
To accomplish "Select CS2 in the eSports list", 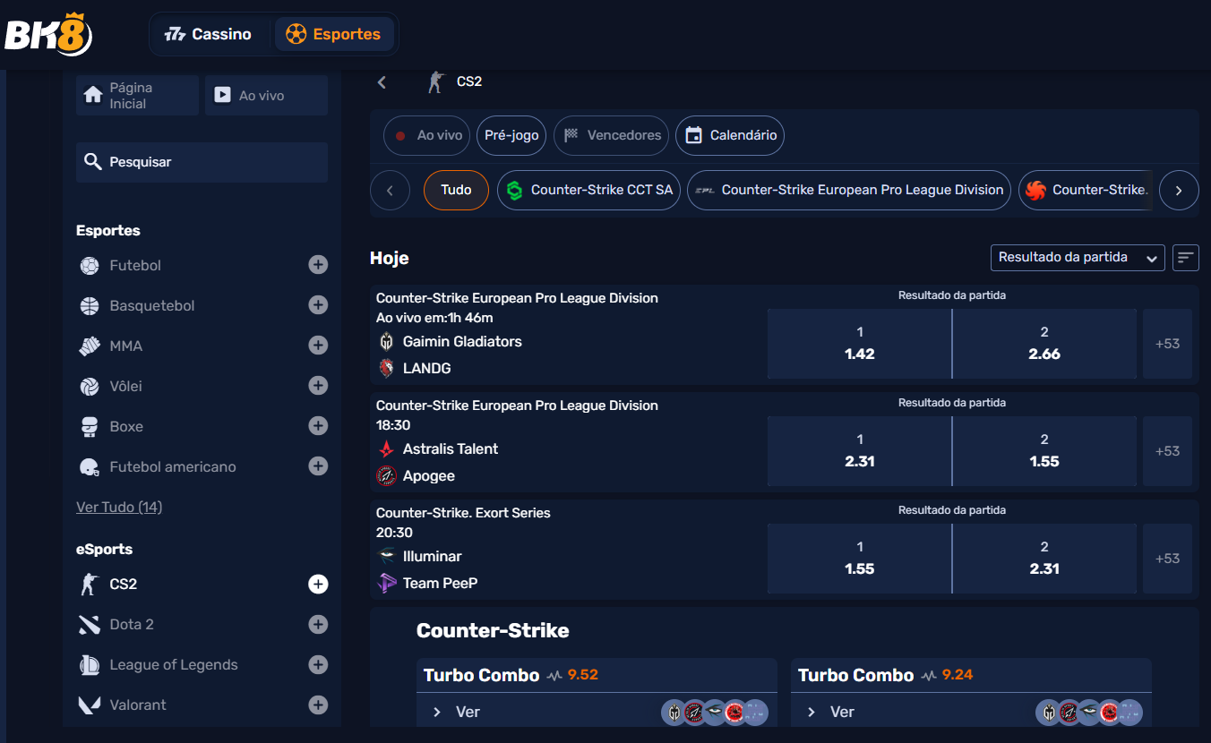I will coord(123,584).
